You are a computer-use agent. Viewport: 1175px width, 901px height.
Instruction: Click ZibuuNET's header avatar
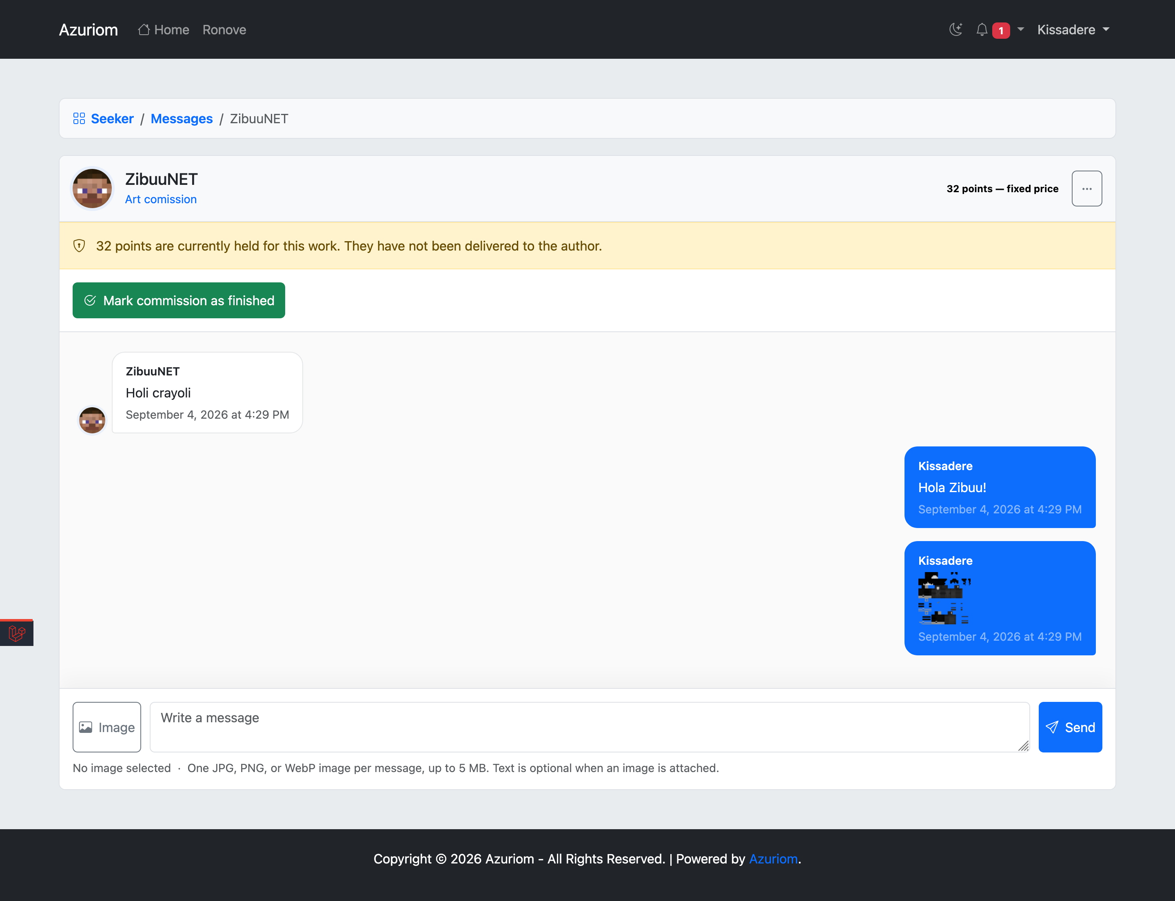point(92,189)
